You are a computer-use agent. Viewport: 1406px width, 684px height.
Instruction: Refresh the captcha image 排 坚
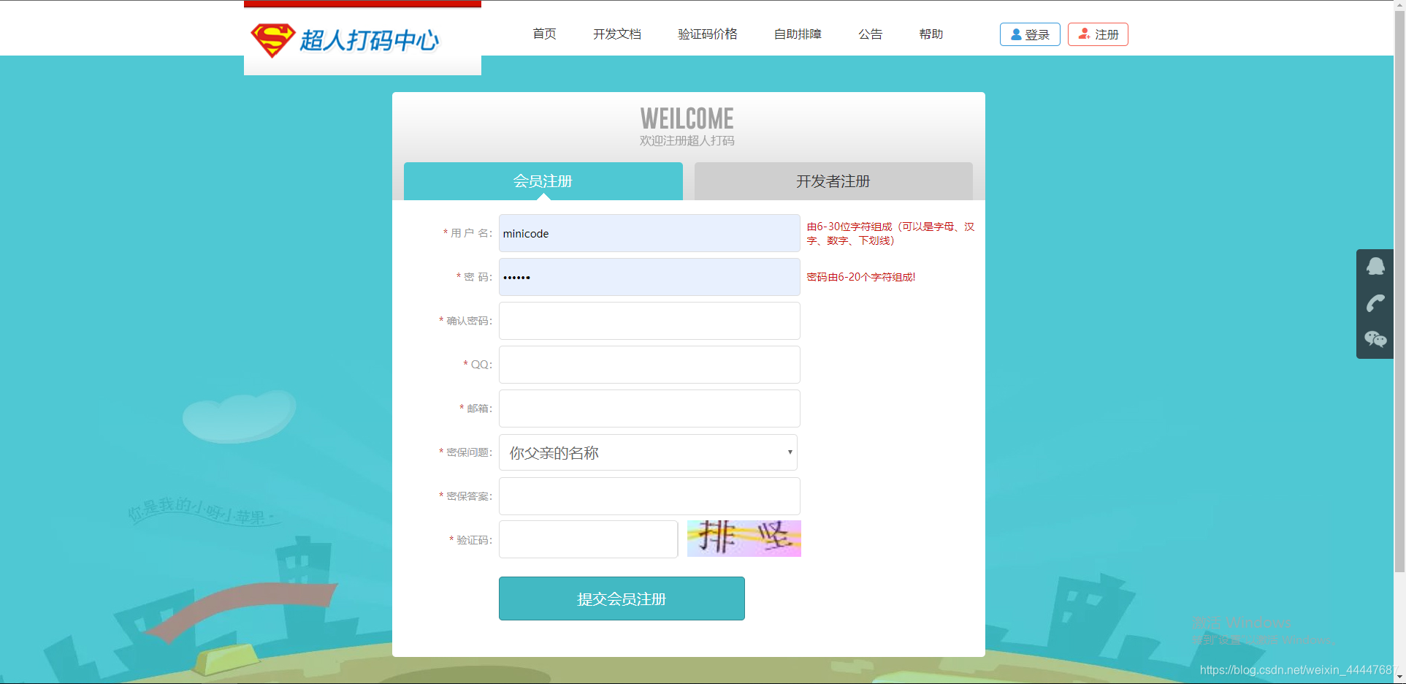click(x=744, y=539)
